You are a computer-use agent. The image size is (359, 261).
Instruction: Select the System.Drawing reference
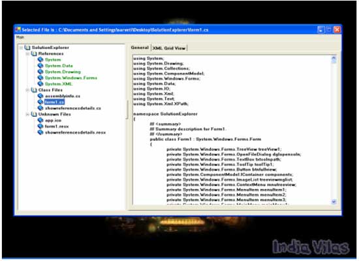pyautogui.click(x=63, y=72)
